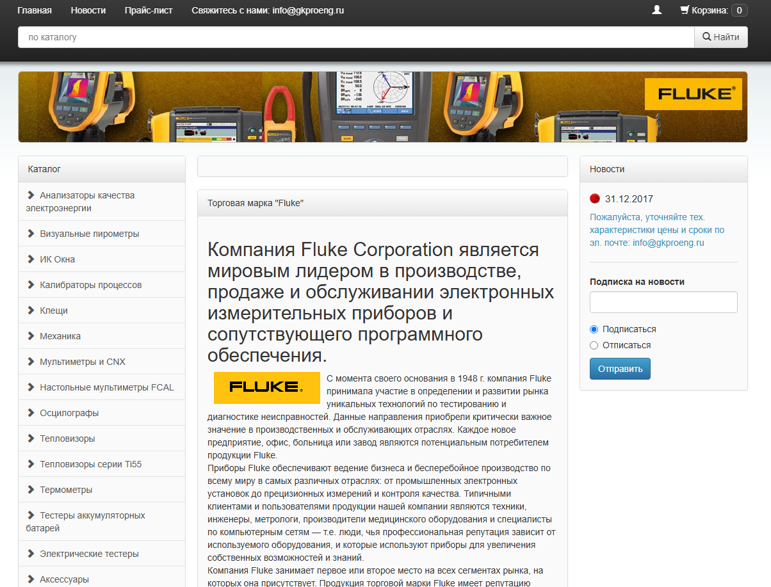Open Тепловизоры серии Ti55 category

102,464
